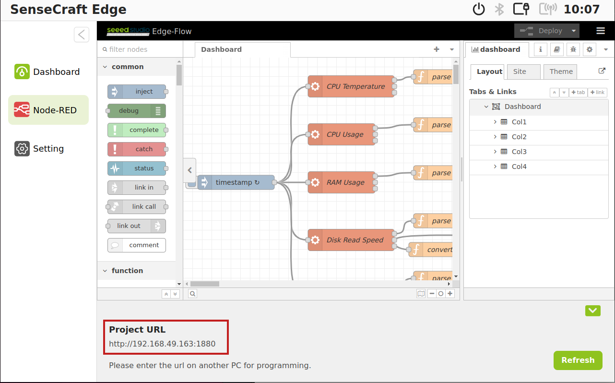Click the Refresh button

pos(578,360)
